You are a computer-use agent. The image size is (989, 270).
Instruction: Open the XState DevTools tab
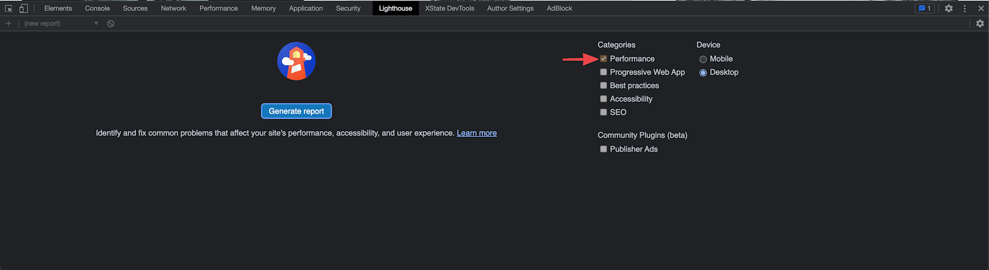point(450,8)
